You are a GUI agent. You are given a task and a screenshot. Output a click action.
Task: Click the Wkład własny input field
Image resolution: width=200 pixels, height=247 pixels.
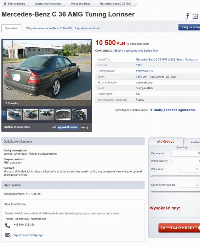click(186, 161)
